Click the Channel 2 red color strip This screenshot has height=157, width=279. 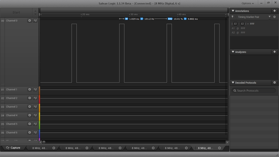pos(40,99)
